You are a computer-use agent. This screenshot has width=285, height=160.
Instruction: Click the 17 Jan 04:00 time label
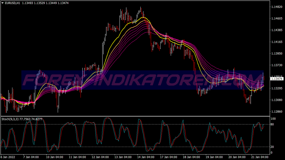tap(169, 157)
